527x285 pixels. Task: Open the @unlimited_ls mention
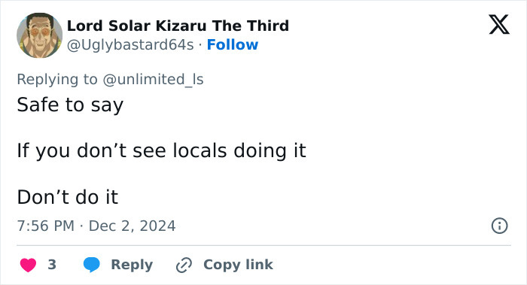click(x=153, y=80)
